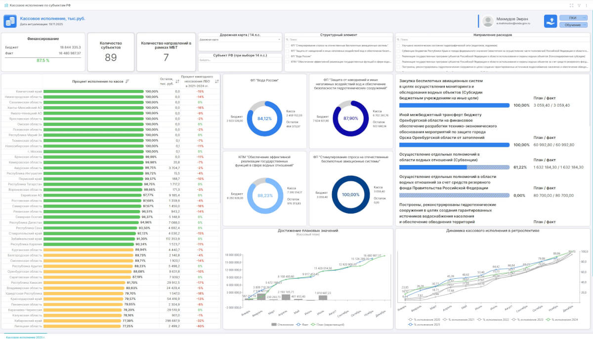This screenshot has height=339, width=593.
Task: Check the КПМ "Обеспечение эффективной реализации" filter checkbox
Action: pyautogui.click(x=287, y=62)
